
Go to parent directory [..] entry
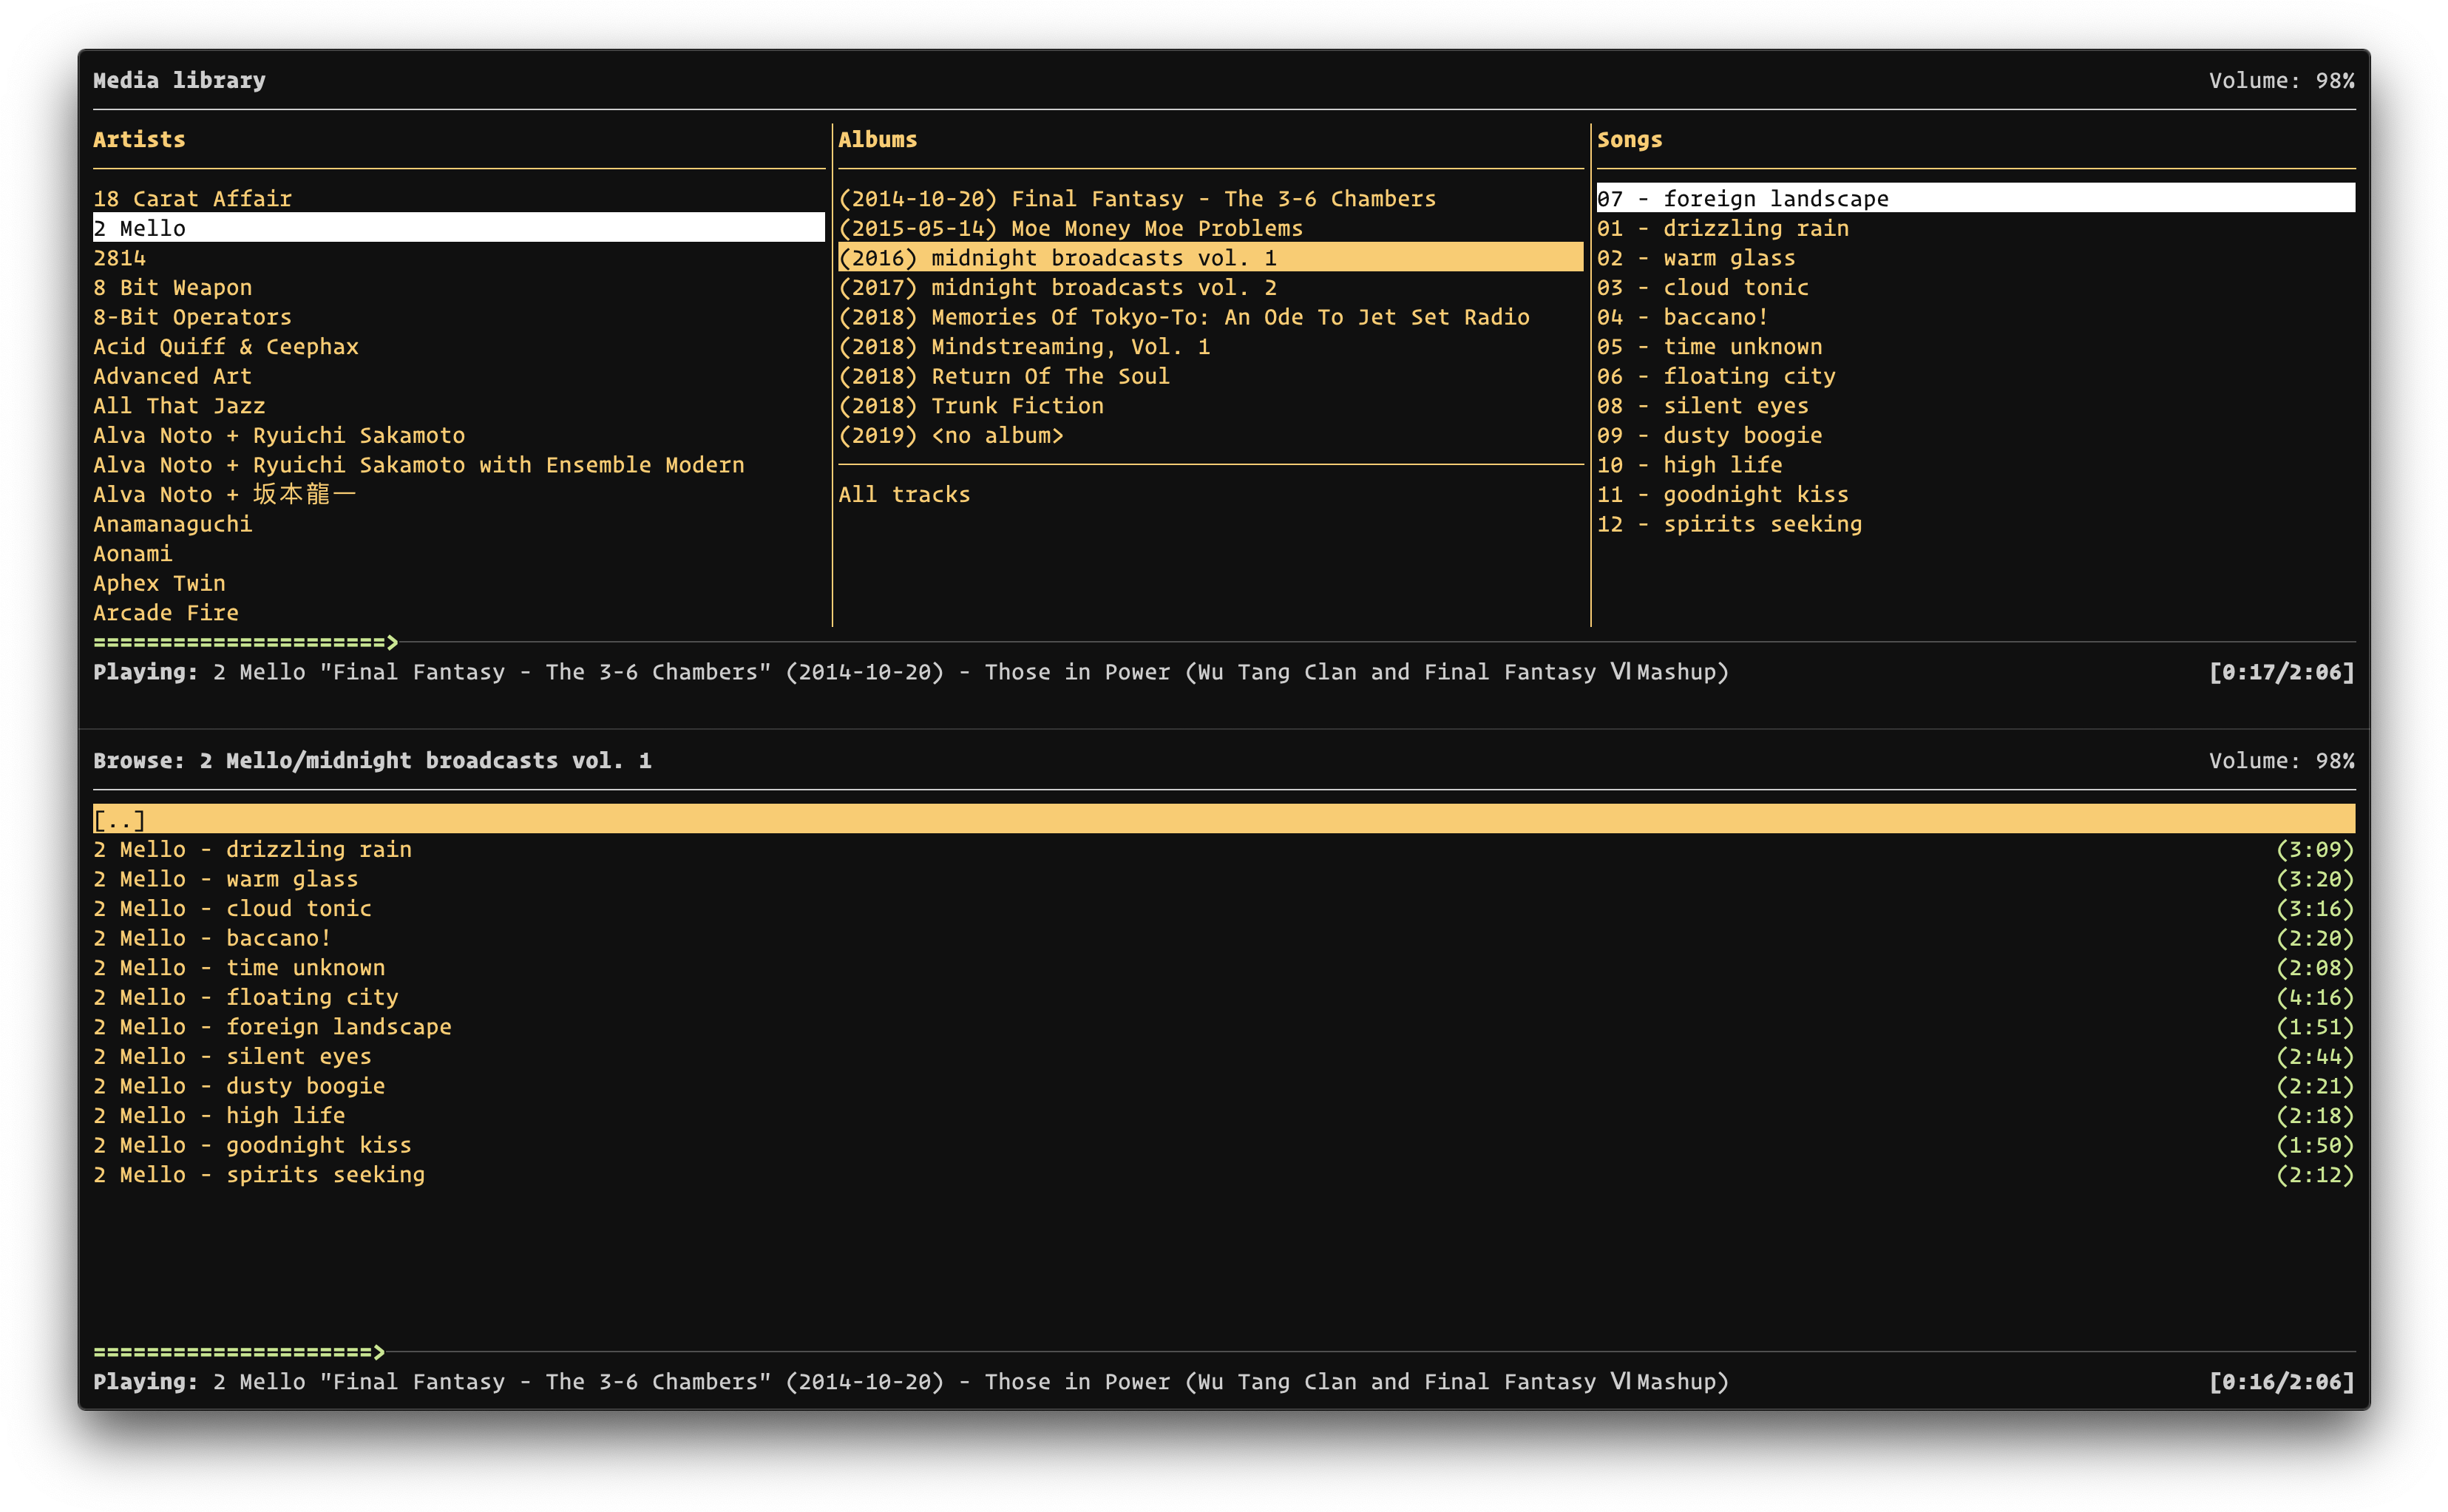pyautogui.click(x=1224, y=819)
